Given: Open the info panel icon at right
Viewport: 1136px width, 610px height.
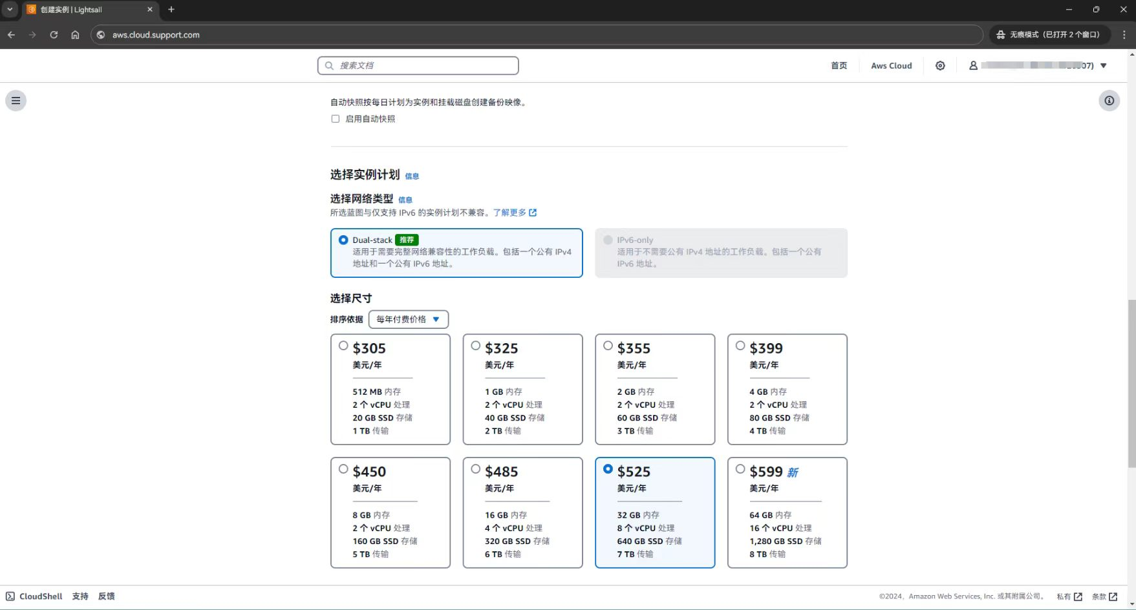Looking at the screenshot, I should point(1109,101).
